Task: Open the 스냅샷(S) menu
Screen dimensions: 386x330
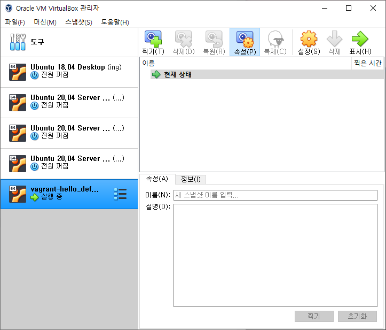Action: (78, 22)
